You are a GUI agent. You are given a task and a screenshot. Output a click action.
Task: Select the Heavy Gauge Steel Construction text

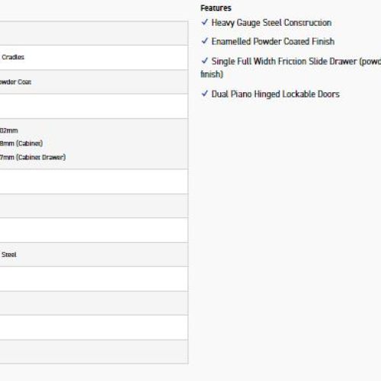click(x=271, y=23)
